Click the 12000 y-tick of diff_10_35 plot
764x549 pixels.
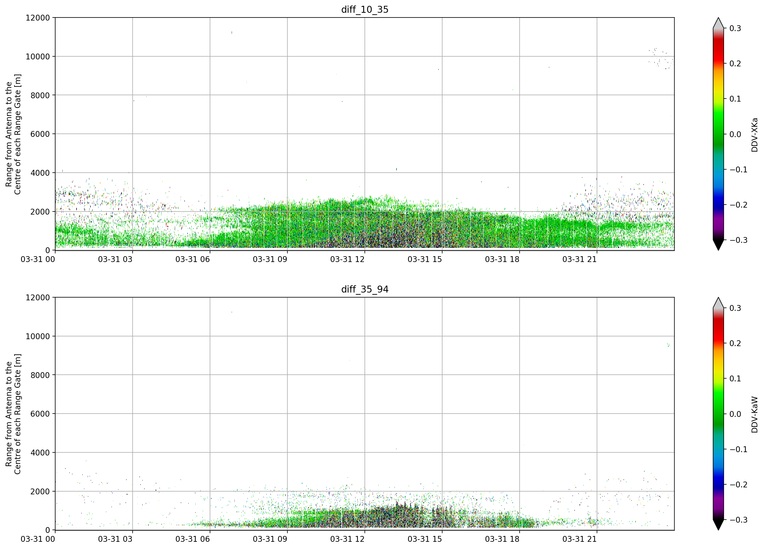tap(38, 18)
